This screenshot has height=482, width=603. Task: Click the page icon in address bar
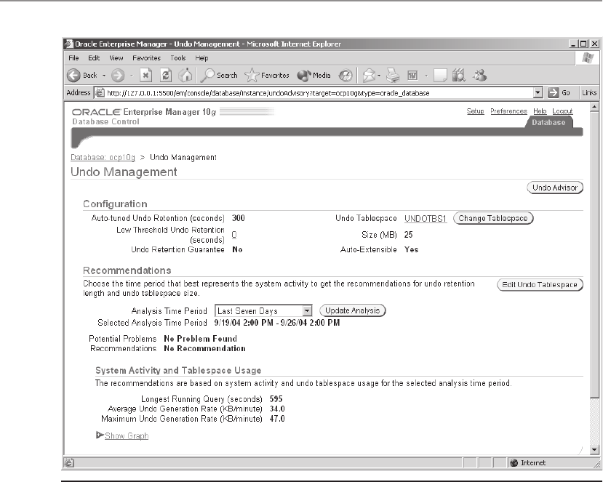pos(100,92)
